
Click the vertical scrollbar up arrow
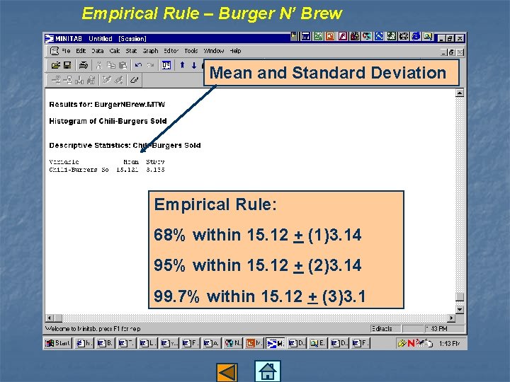point(459,93)
